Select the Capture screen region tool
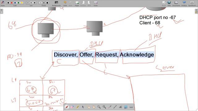 click(x=126, y=107)
